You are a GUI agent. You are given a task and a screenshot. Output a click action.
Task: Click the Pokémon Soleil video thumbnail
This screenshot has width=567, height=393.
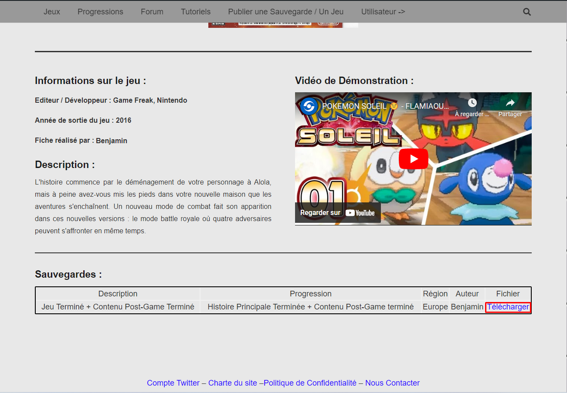pyautogui.click(x=413, y=159)
